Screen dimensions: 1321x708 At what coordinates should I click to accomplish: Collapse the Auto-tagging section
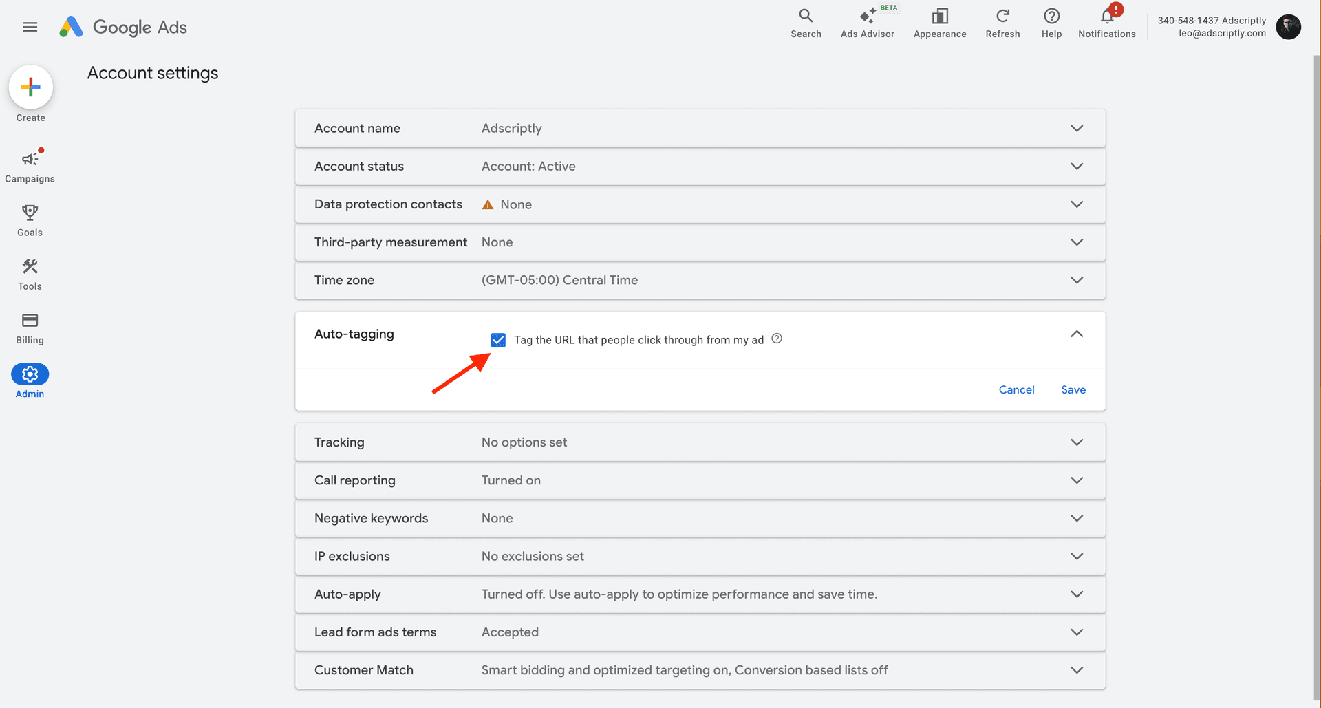1077,334
